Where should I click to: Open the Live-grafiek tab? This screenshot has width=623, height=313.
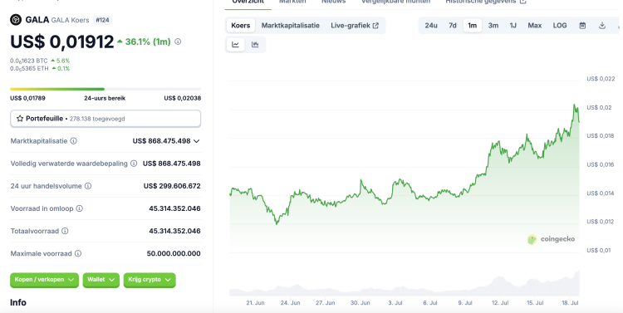[355, 26]
